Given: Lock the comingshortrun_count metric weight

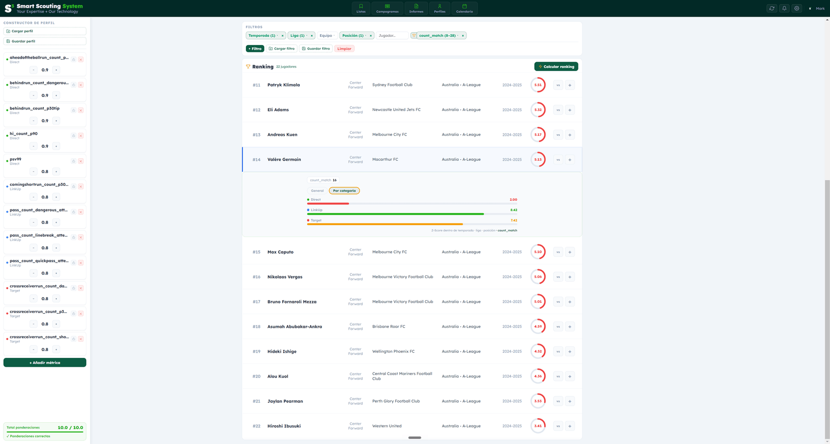Looking at the screenshot, I should (74, 187).
